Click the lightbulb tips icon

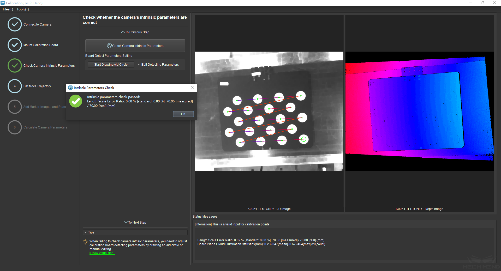(x=85, y=242)
